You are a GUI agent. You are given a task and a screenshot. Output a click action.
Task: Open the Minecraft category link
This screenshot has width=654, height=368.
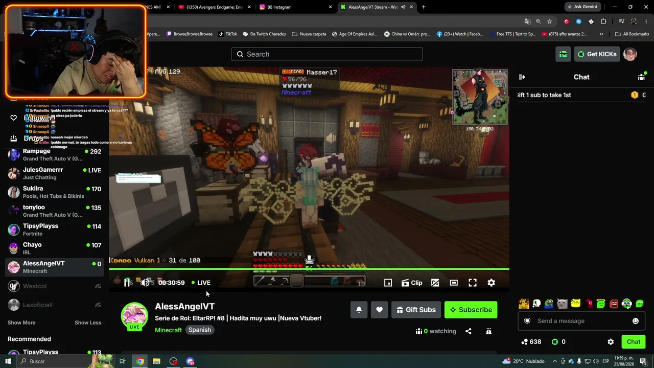click(x=168, y=330)
